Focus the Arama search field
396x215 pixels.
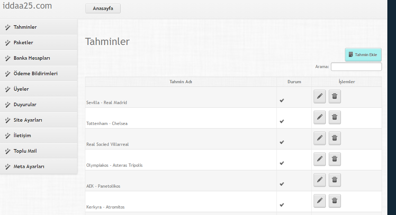pos(356,67)
